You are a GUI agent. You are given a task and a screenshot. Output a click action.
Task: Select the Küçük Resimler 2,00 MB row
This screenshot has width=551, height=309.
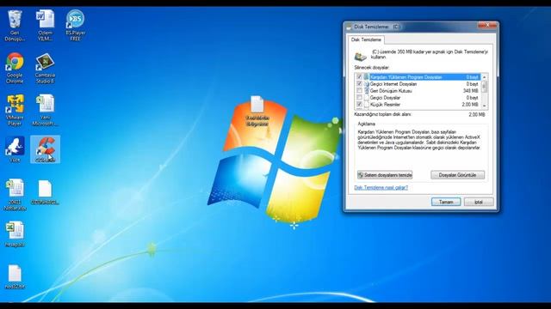click(x=418, y=105)
